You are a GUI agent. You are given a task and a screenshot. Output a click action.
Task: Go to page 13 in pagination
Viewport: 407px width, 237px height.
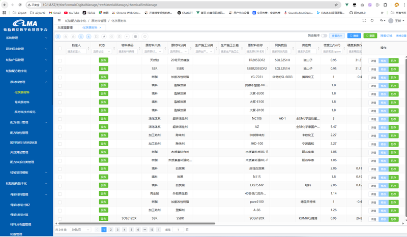(152, 229)
